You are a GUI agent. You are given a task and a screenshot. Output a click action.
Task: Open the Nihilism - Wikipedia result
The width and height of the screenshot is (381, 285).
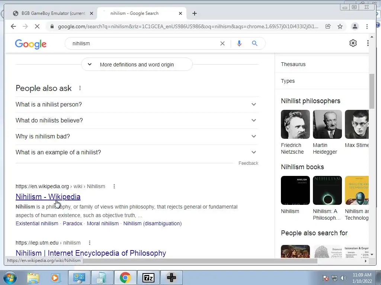click(48, 197)
